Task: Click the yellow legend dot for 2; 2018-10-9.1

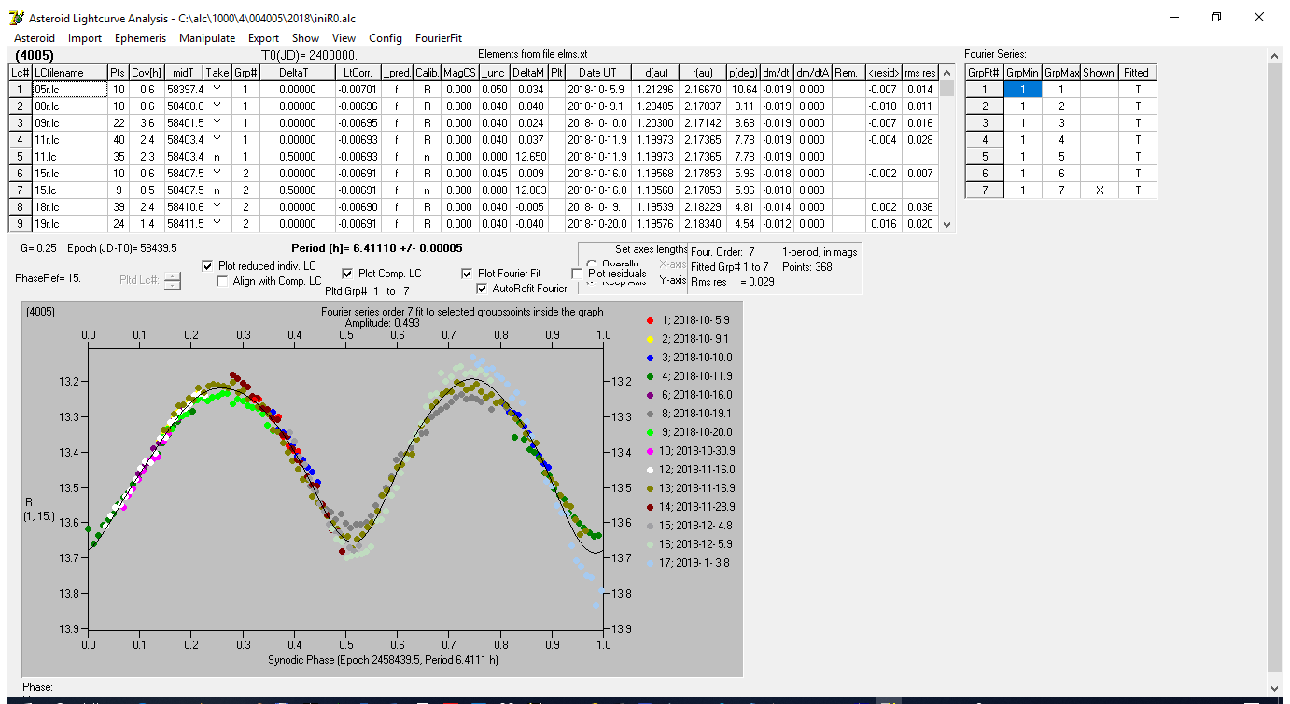Action: click(650, 339)
